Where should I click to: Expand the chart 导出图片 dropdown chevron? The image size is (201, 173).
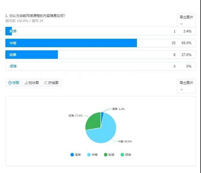coord(182,89)
